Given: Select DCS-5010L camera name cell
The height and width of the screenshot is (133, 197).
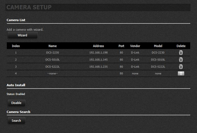Looking at the screenshot, I should pyautogui.click(x=52, y=60).
